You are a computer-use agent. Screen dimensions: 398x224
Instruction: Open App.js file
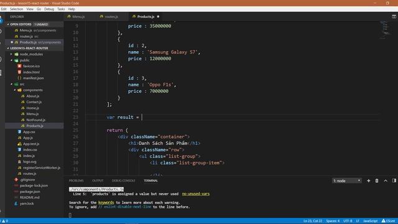pyautogui.click(x=28, y=138)
